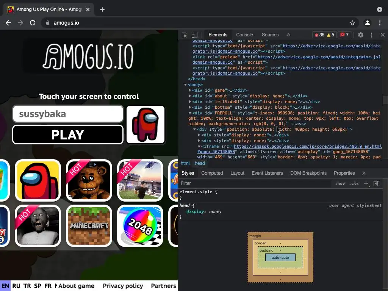
Task: Open the 7 issues badge
Action: [344, 35]
